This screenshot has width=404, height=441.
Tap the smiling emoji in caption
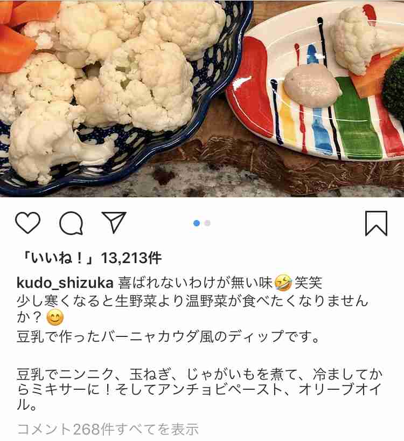click(55, 318)
